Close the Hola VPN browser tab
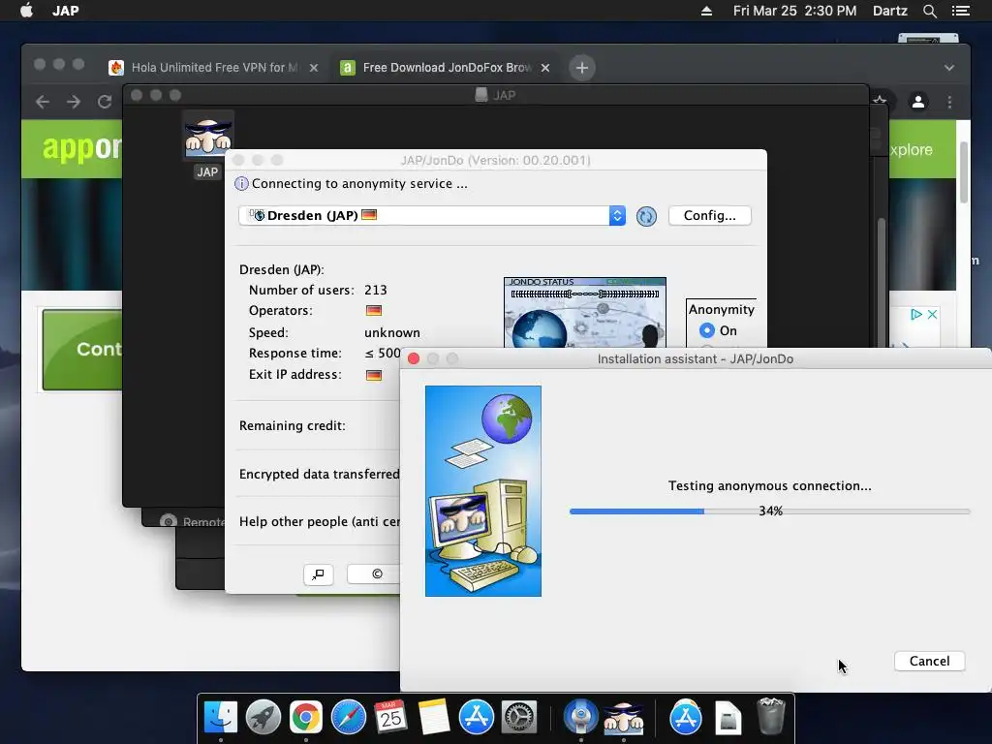This screenshot has width=992, height=744. 313,68
